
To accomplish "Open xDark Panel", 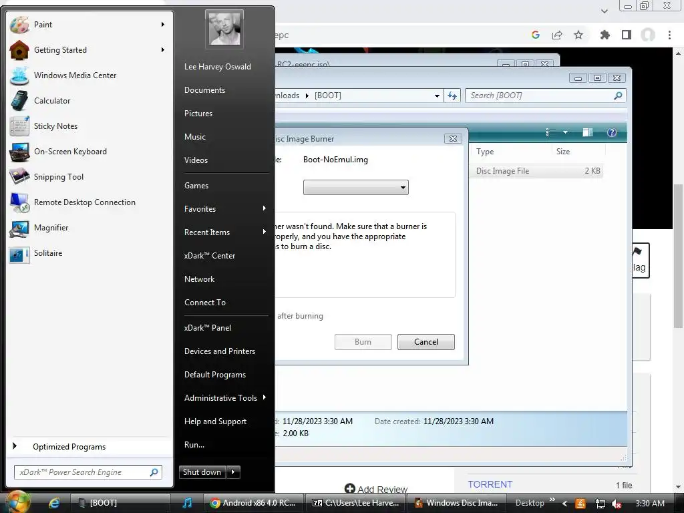I will 207,327.
